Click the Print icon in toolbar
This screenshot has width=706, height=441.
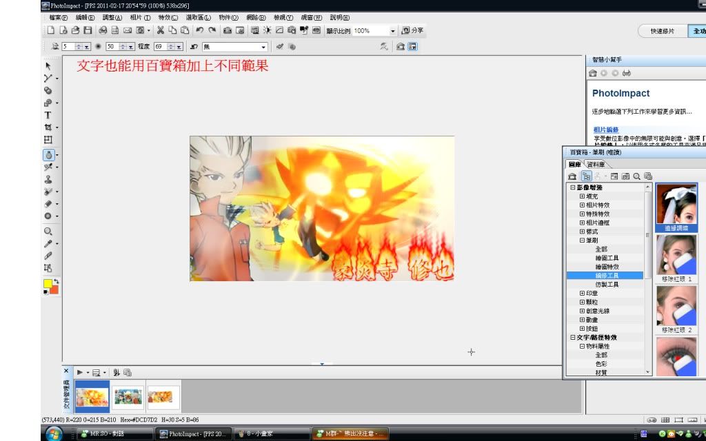pos(103,30)
